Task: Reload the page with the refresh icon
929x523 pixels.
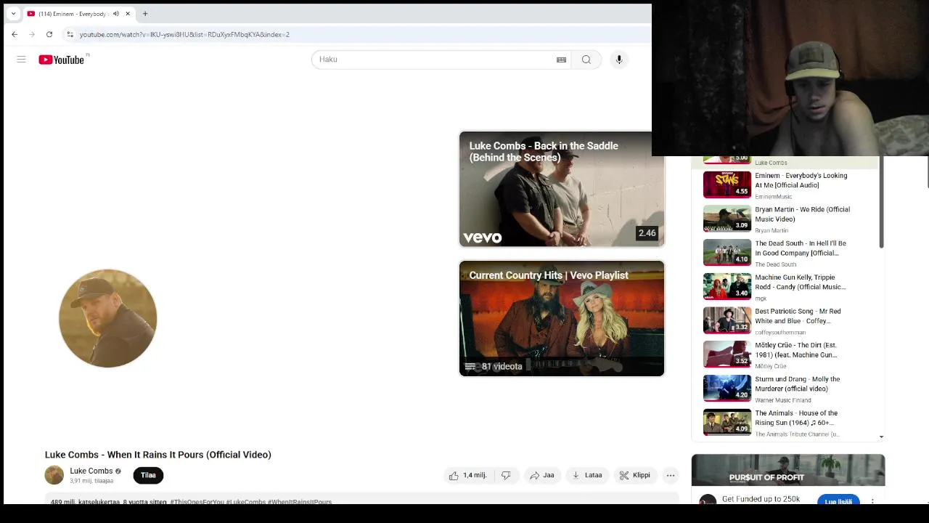Action: coord(49,34)
